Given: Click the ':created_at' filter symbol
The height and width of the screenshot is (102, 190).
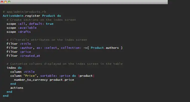Looking at the screenshot, I should coord(30,56).
